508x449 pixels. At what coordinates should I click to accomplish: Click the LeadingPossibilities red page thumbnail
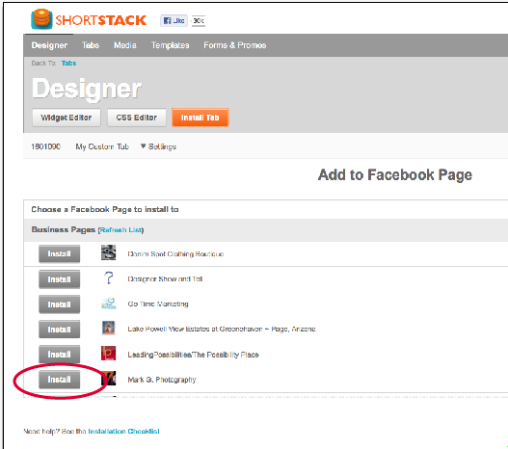pyautogui.click(x=108, y=354)
